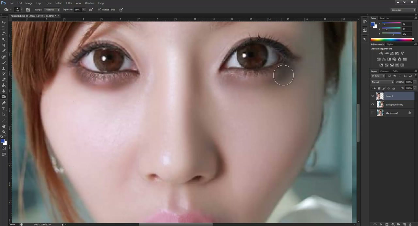Enable airbrush style build-up icon
The width and height of the screenshot is (418, 226).
click(x=91, y=10)
